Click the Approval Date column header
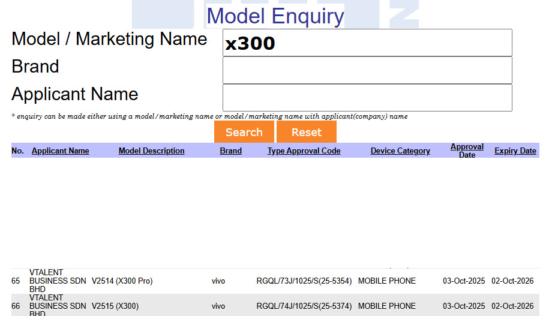552x316 pixels. point(467,151)
